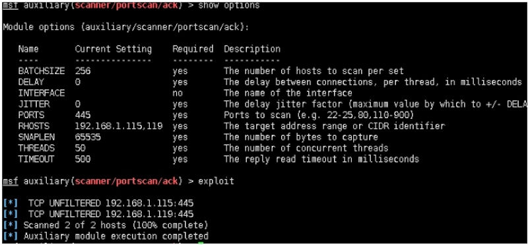This screenshot has width=528, height=245.
Task: Click the "Auxiliary module execution completed" line
Action: click(x=116, y=236)
